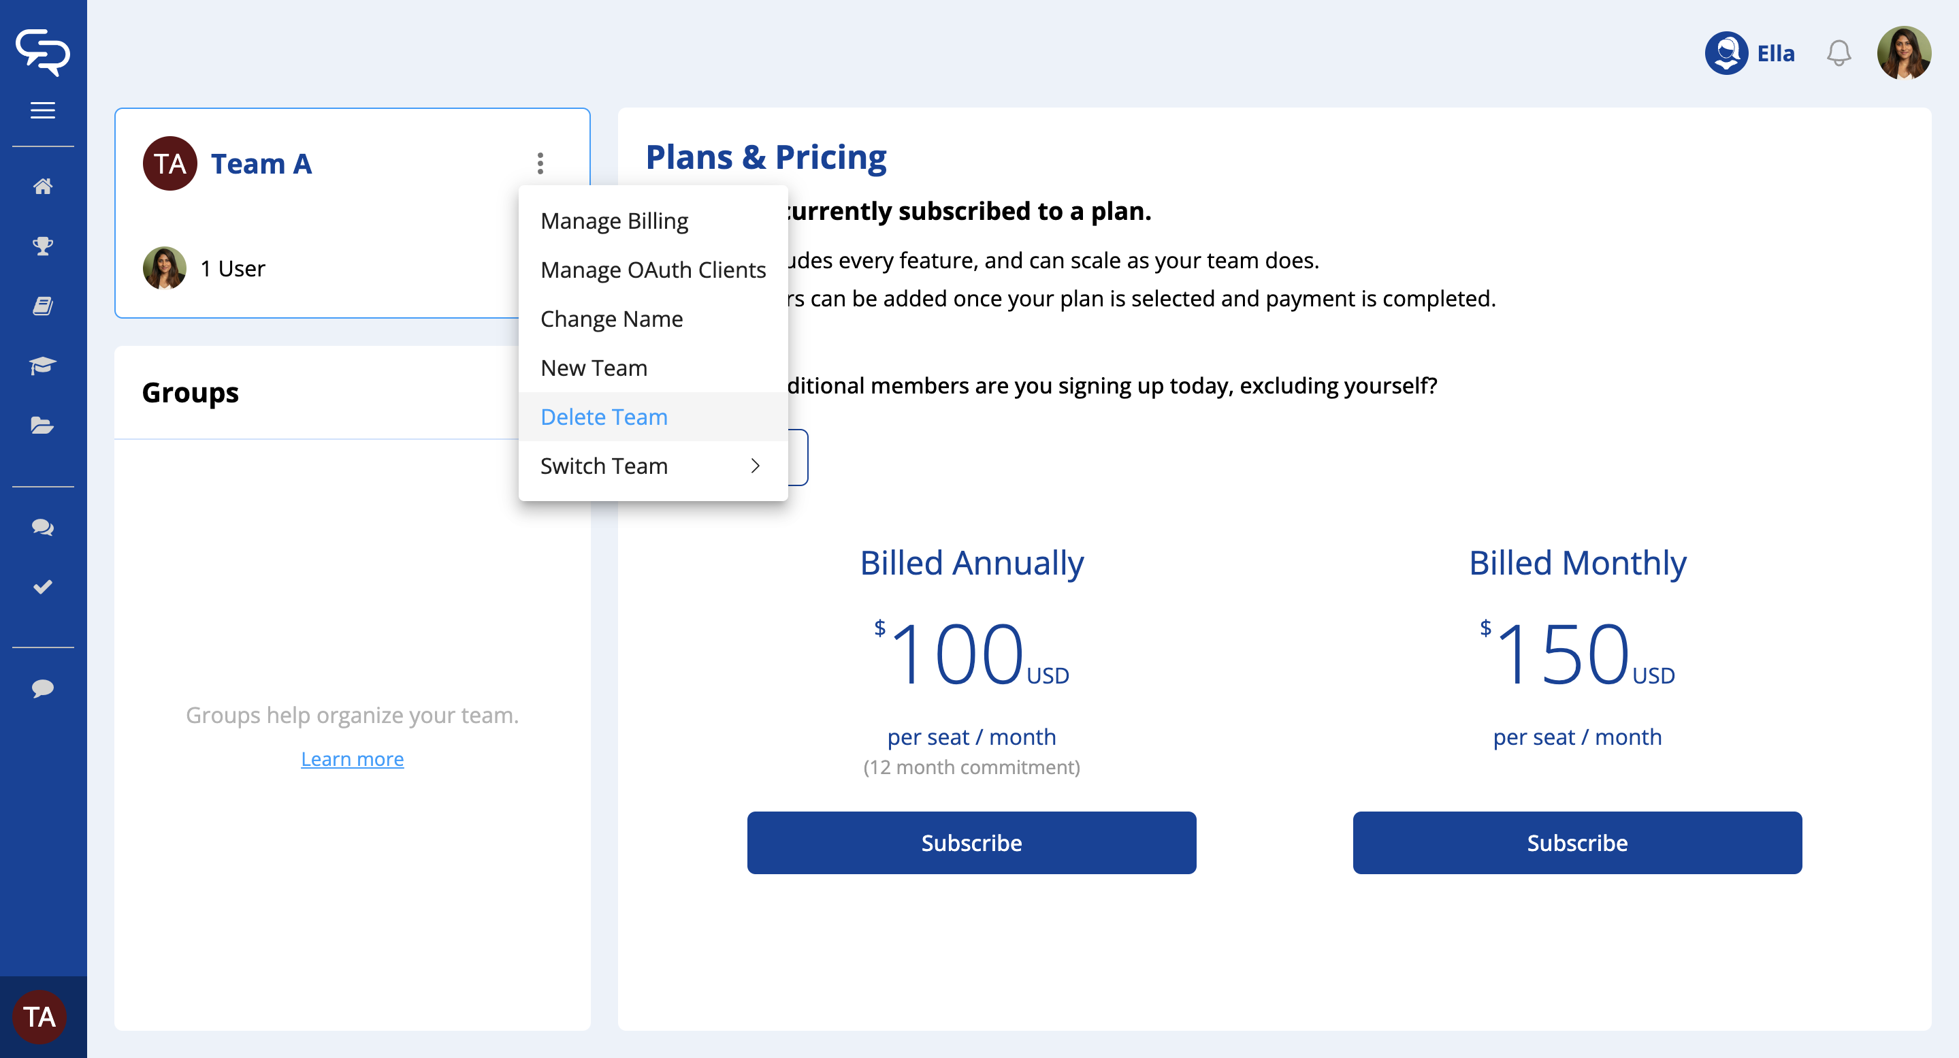Select Change Name menu option
This screenshot has width=1959, height=1058.
[x=611, y=319]
